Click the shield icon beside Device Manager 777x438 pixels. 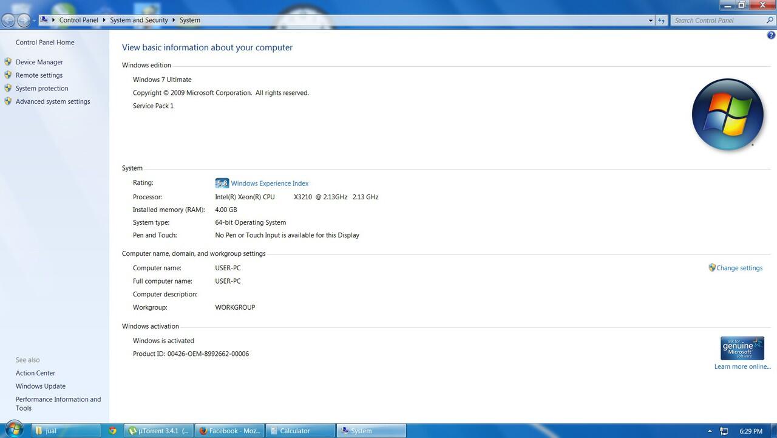[x=8, y=61]
